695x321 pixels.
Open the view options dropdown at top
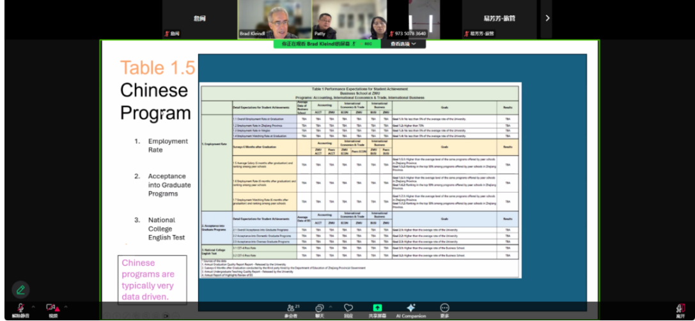403,44
